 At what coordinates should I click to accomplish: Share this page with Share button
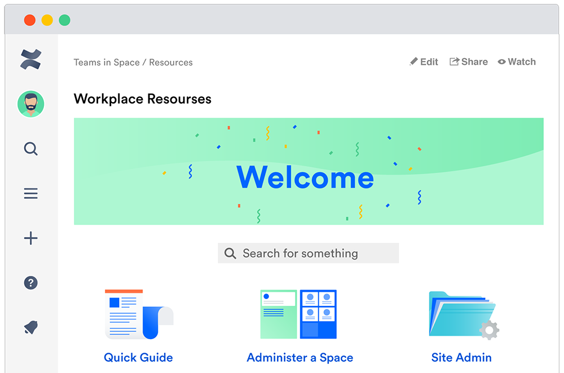(469, 62)
